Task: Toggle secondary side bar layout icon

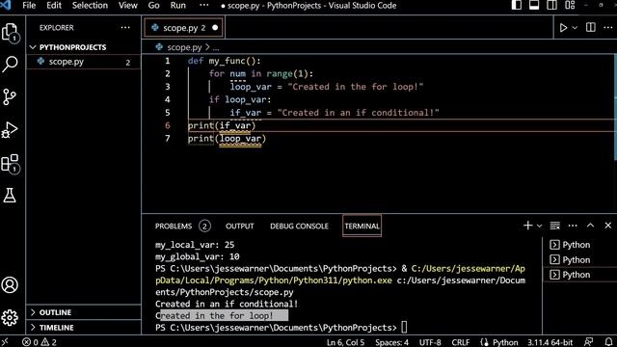Action: [551, 5]
